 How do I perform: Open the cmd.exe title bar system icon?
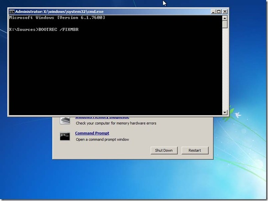(12, 12)
